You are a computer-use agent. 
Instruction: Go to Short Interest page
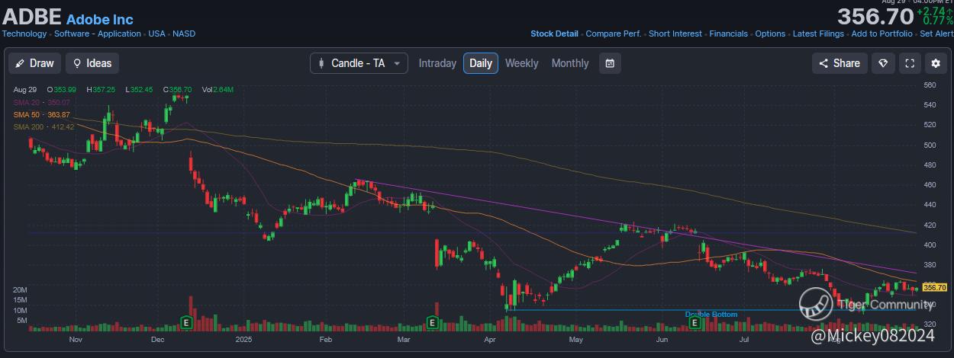675,34
